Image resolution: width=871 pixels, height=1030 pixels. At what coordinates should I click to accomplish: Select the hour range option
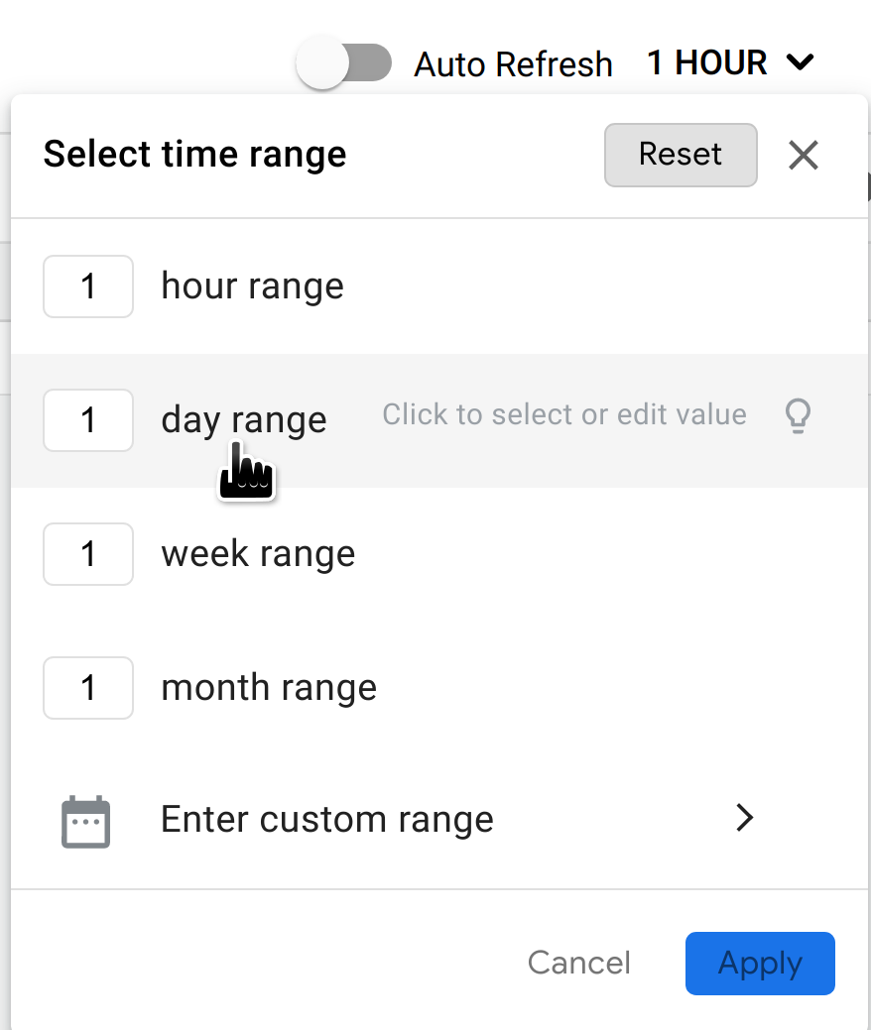point(252,286)
